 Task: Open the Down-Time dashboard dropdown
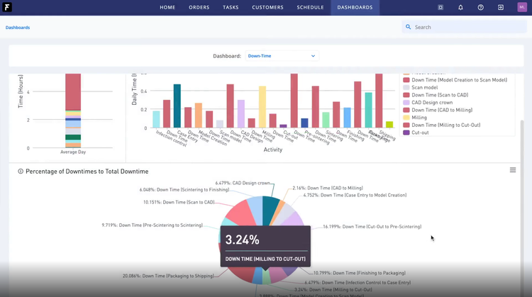282,56
